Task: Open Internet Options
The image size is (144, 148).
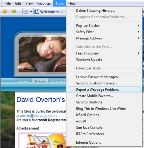Action: [104, 142]
